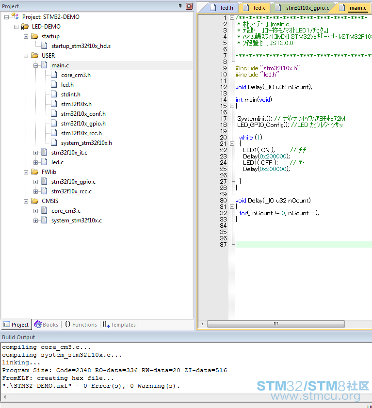
Task: Fold the Delay function body at line 31
Action: [232, 206]
